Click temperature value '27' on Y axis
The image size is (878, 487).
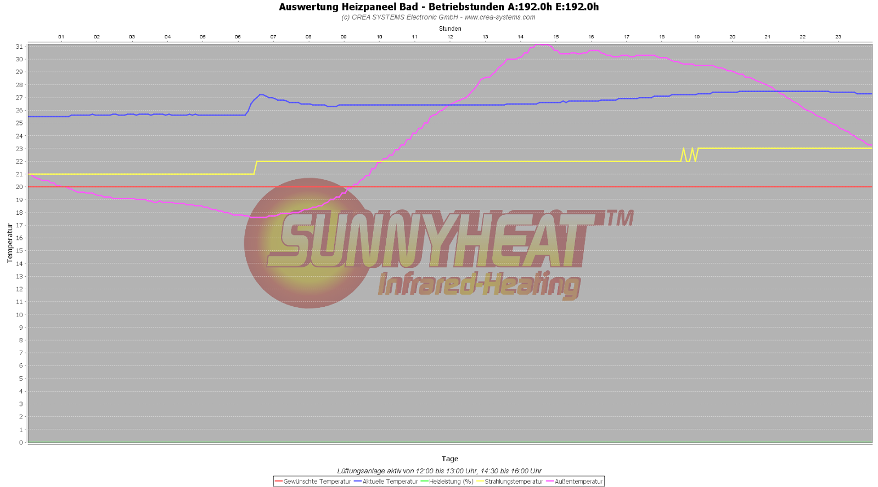click(x=19, y=98)
